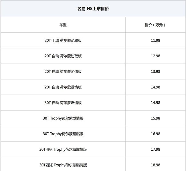This screenshot has width=186, height=171.
Task: Click the price 18.98
Action: (x=155, y=165)
